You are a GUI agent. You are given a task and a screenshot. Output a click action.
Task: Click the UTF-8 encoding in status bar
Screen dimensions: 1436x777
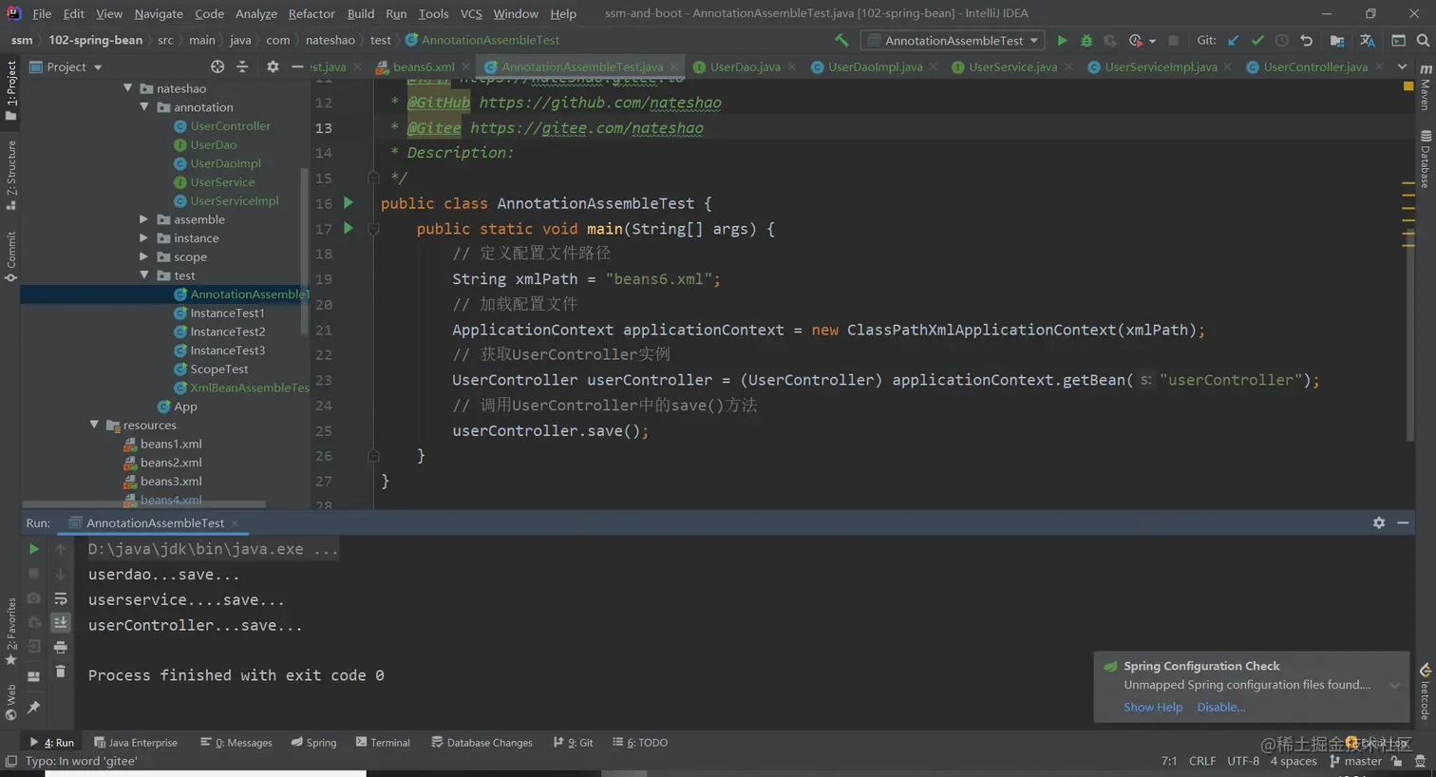(x=1242, y=761)
